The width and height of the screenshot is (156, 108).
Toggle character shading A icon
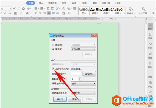(27, 13)
